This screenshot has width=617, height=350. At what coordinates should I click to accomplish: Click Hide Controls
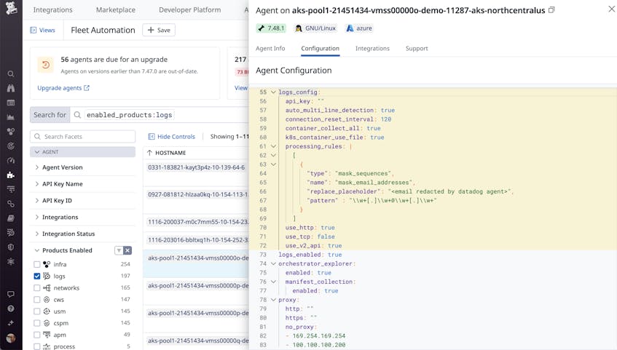coord(172,137)
